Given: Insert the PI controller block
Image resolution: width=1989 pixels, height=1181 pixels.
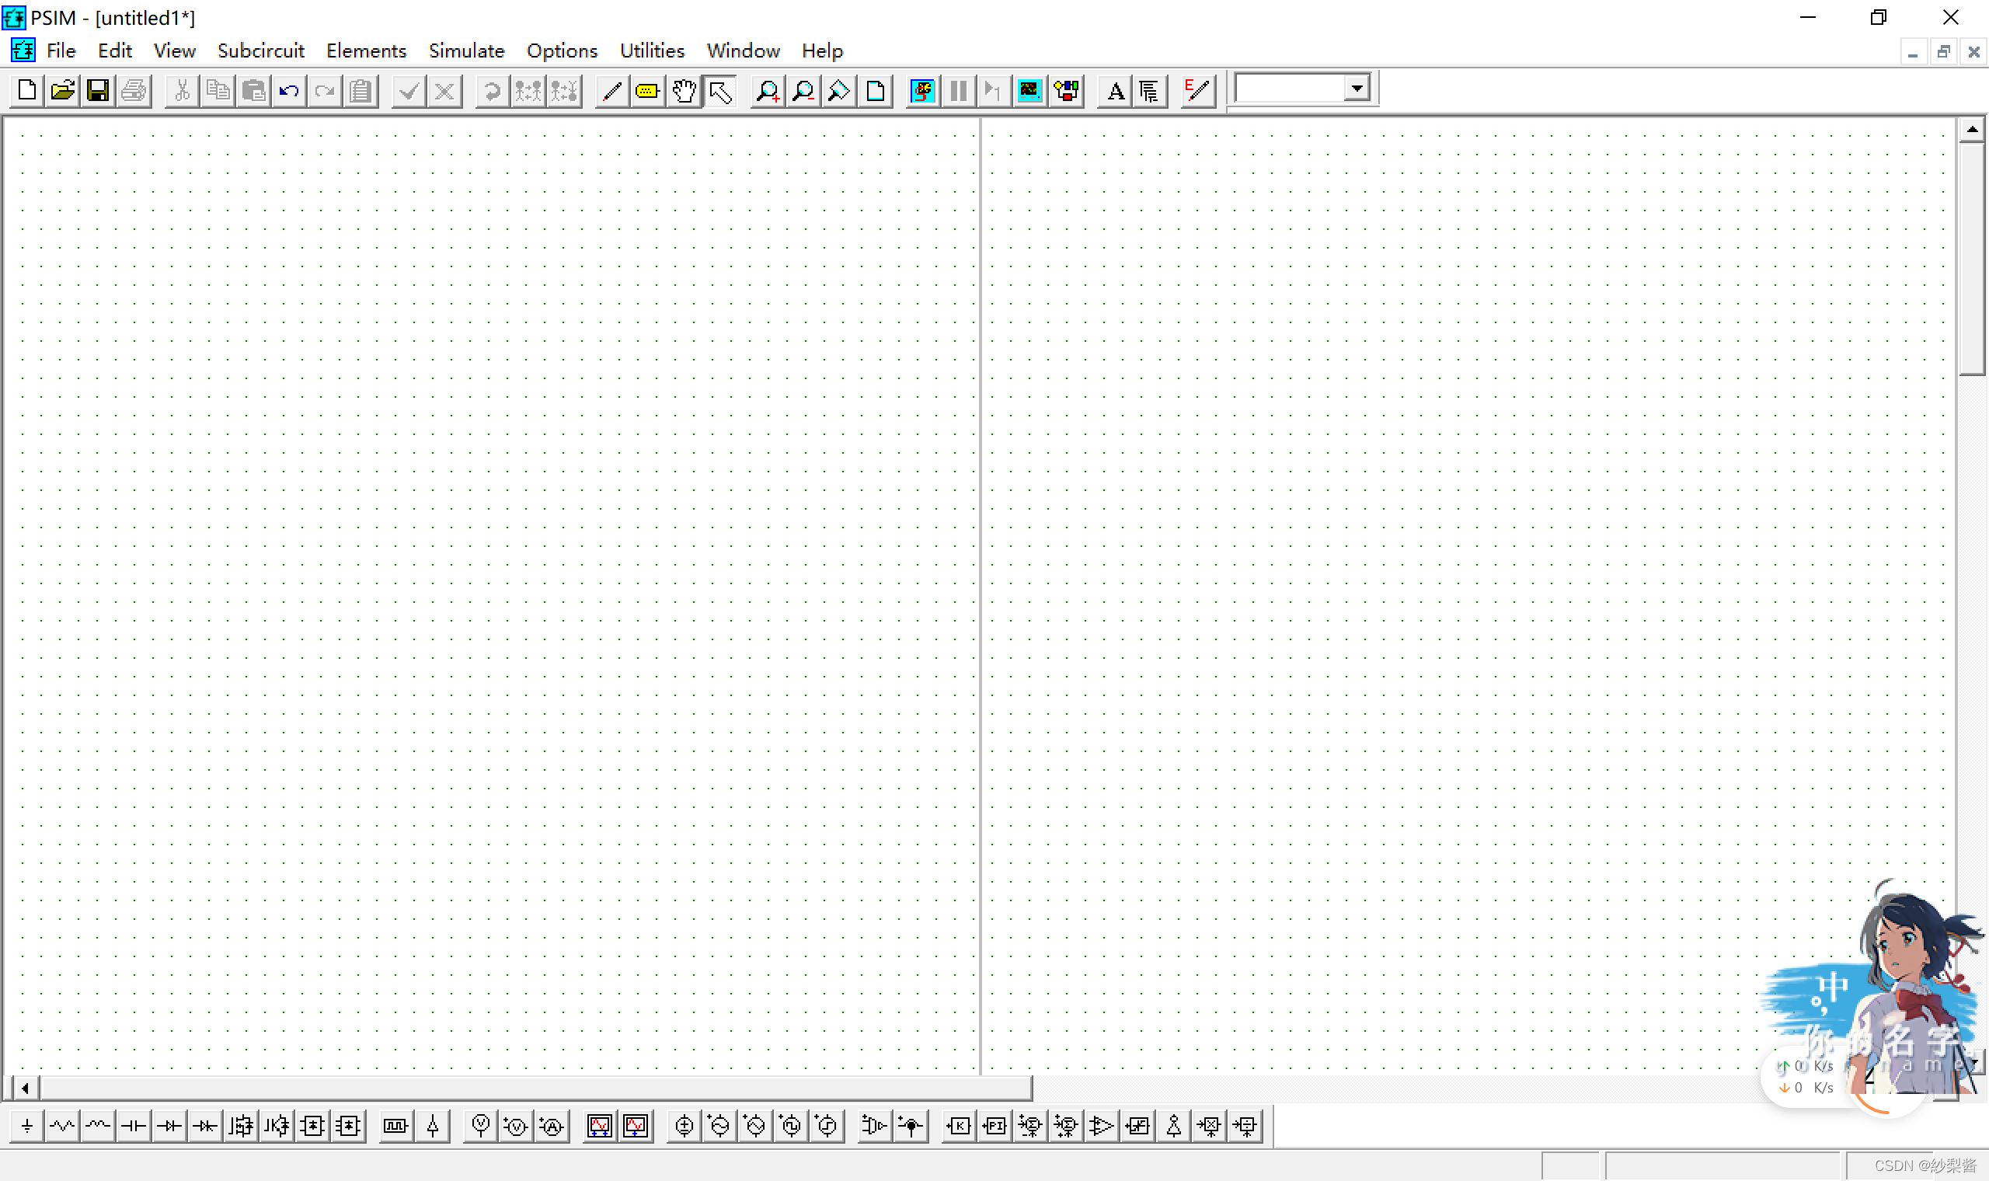Looking at the screenshot, I should click(994, 1126).
